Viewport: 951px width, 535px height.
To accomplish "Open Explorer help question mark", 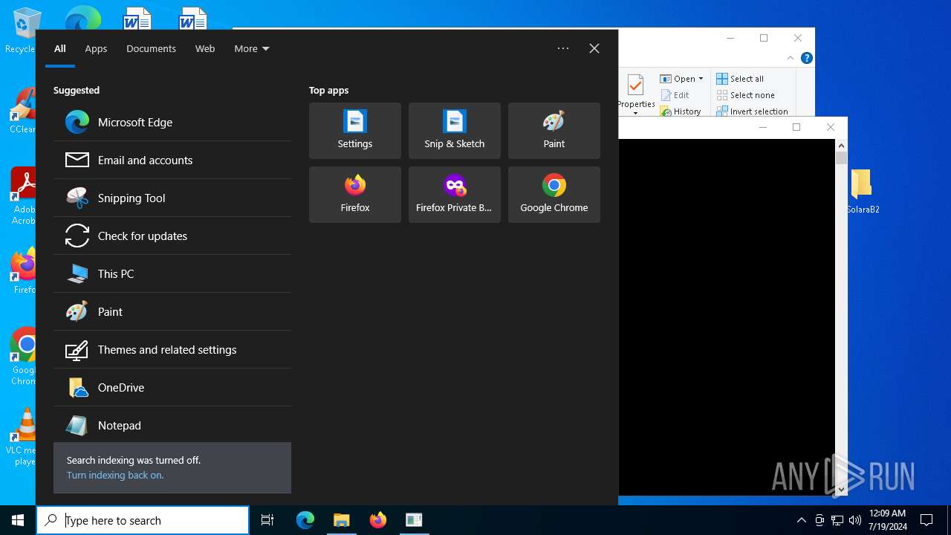I will click(x=807, y=58).
